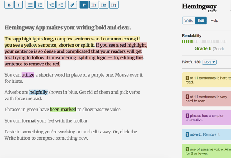Insert a numbered list
This screenshot has width=231, height=158.
(x=40, y=5)
